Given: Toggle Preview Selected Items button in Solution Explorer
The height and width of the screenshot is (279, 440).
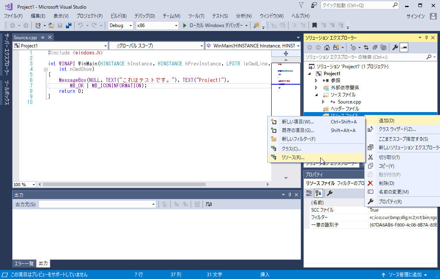Looking at the screenshot, I should (404, 47).
